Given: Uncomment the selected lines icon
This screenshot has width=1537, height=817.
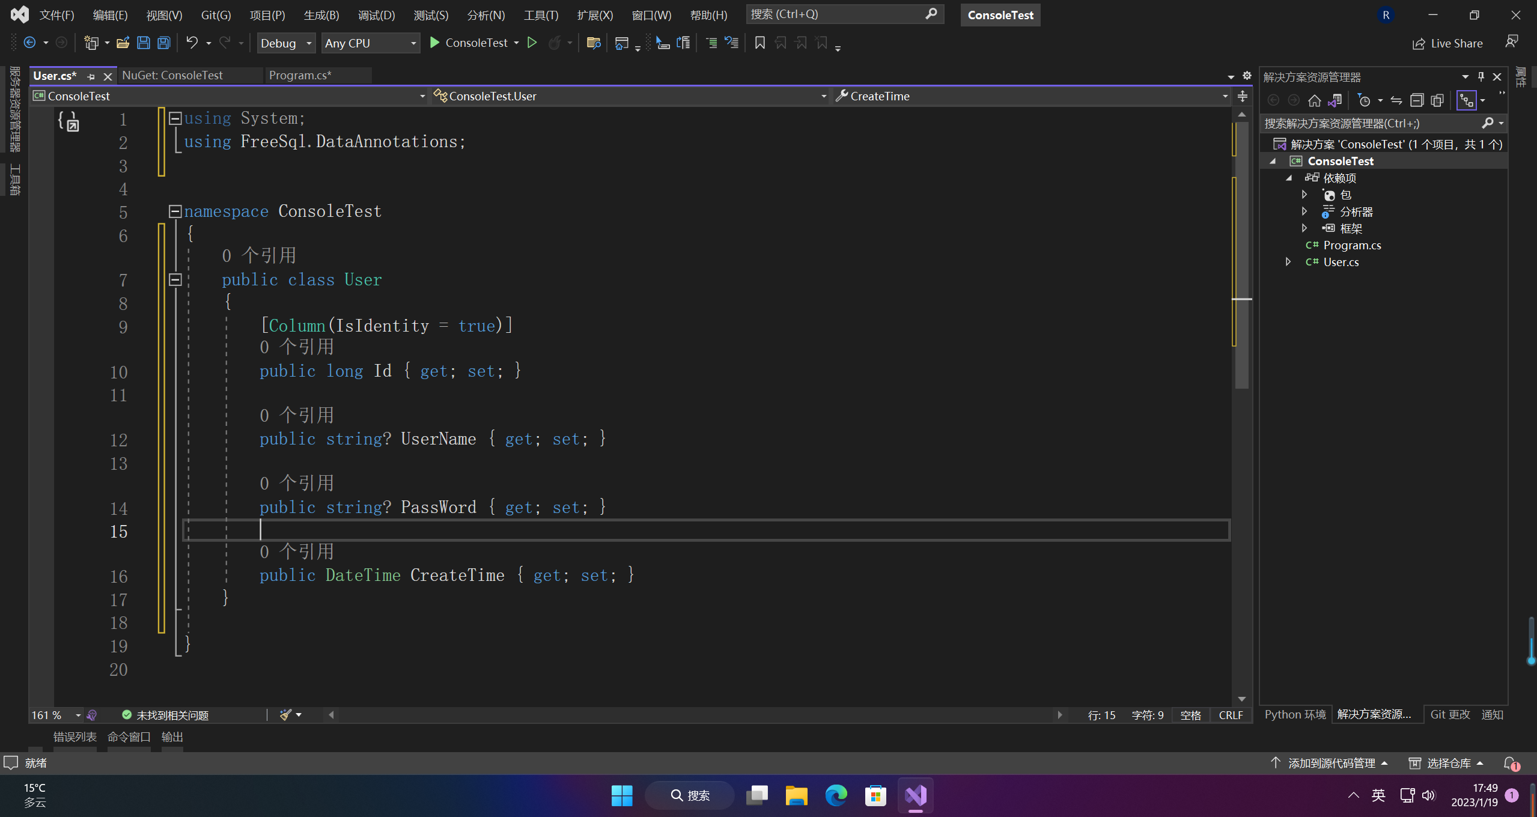Looking at the screenshot, I should [x=731, y=43].
